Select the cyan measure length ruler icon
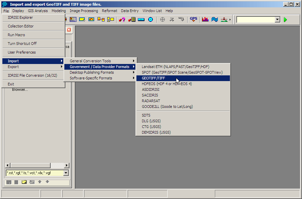 point(141,19)
